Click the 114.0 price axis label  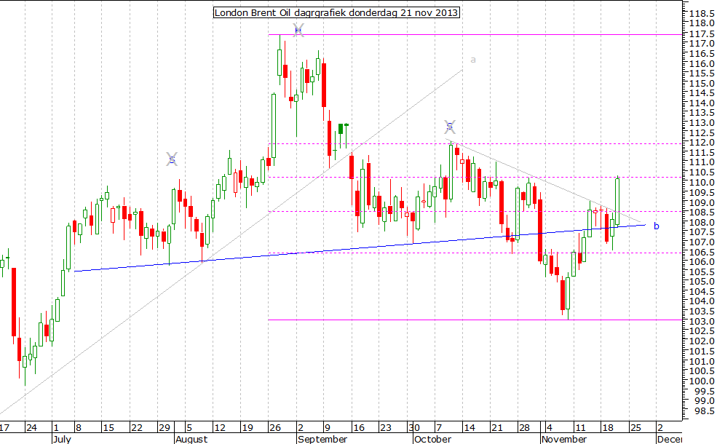click(702, 103)
